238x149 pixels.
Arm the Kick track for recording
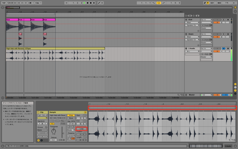(x=228, y=20)
